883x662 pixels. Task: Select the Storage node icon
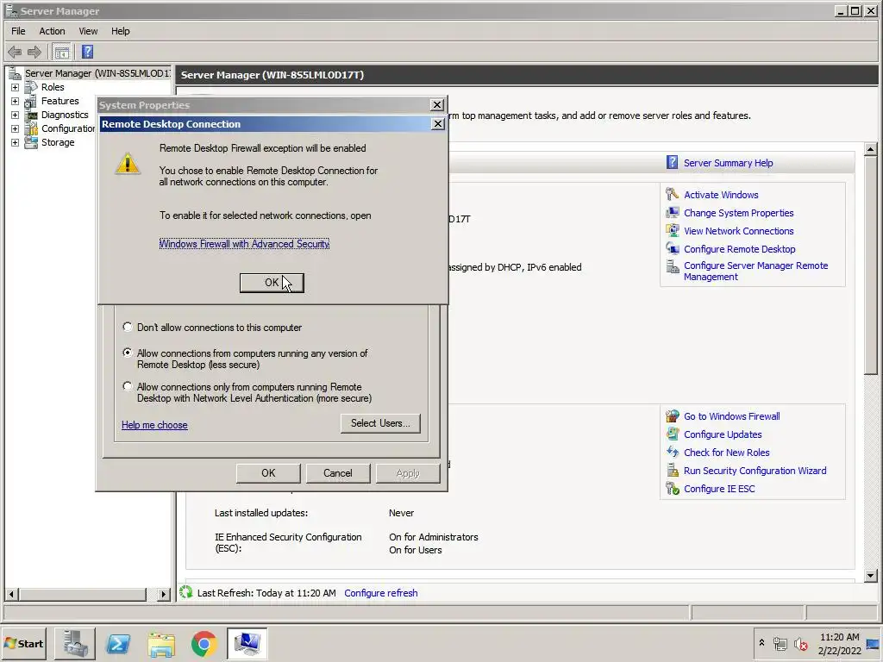pos(31,142)
